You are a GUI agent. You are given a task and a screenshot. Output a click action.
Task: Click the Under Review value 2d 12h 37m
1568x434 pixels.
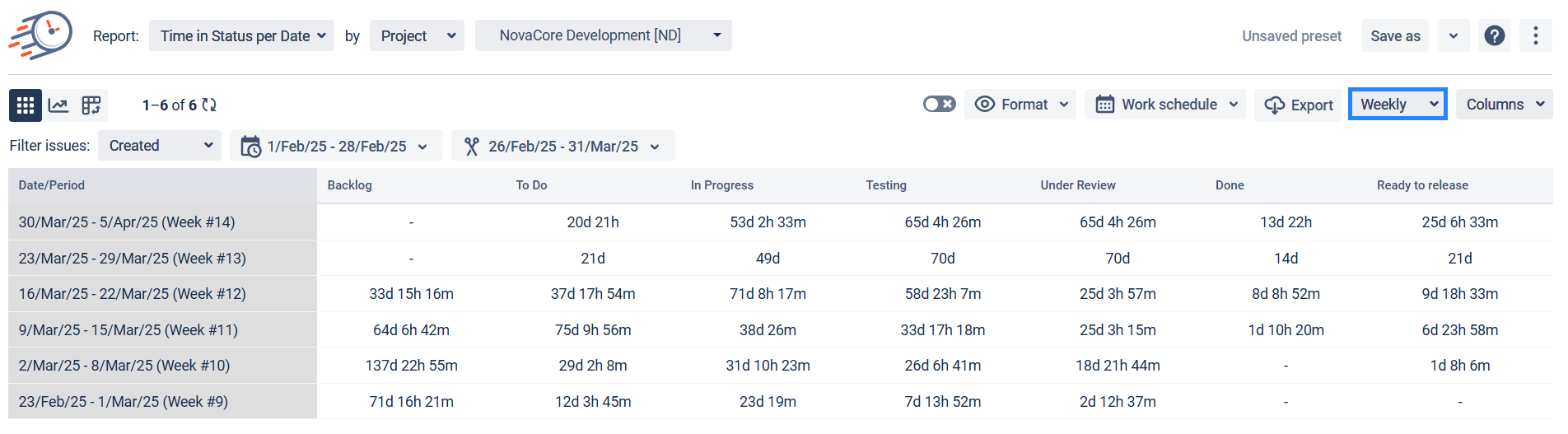tap(1118, 402)
